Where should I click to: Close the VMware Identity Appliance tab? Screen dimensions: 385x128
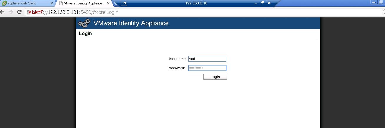[108, 3]
